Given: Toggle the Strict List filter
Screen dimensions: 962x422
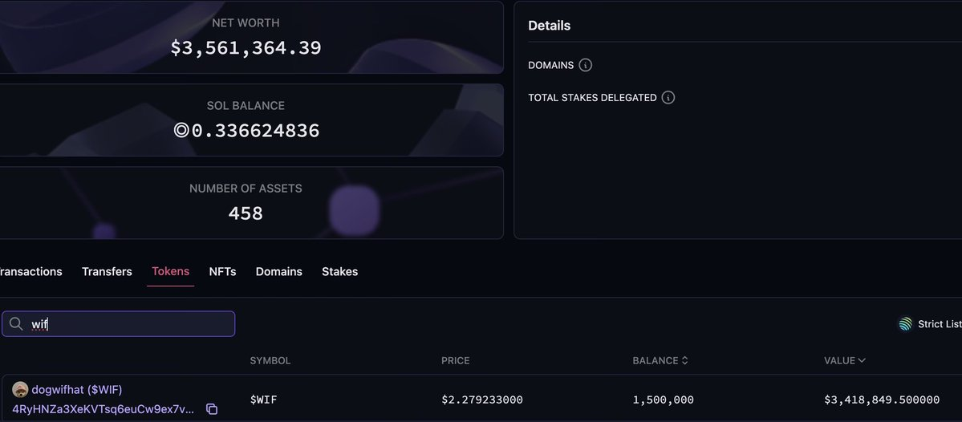Looking at the screenshot, I should tap(930, 324).
